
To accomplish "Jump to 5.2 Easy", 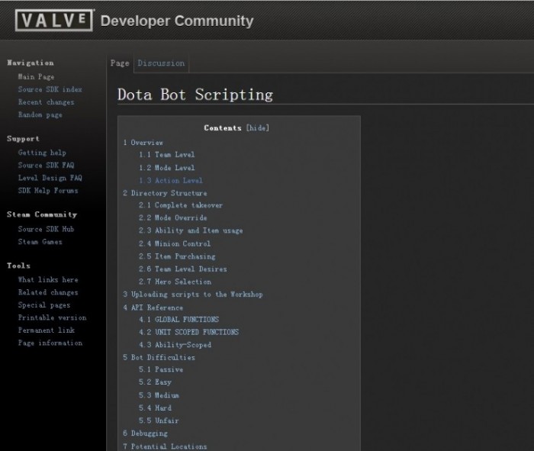I will (x=155, y=382).
